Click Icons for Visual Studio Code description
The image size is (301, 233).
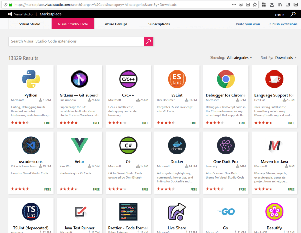29,173
